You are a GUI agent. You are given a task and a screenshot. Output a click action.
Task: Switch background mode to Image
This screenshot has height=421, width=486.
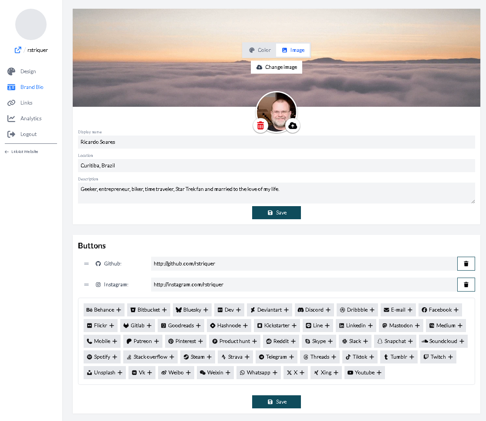click(293, 50)
